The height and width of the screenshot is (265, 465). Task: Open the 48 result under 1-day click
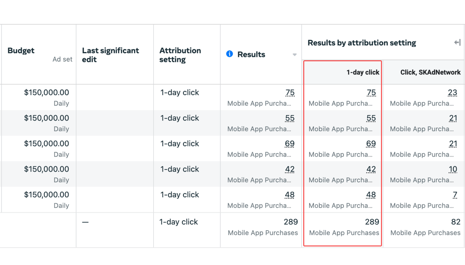point(371,195)
